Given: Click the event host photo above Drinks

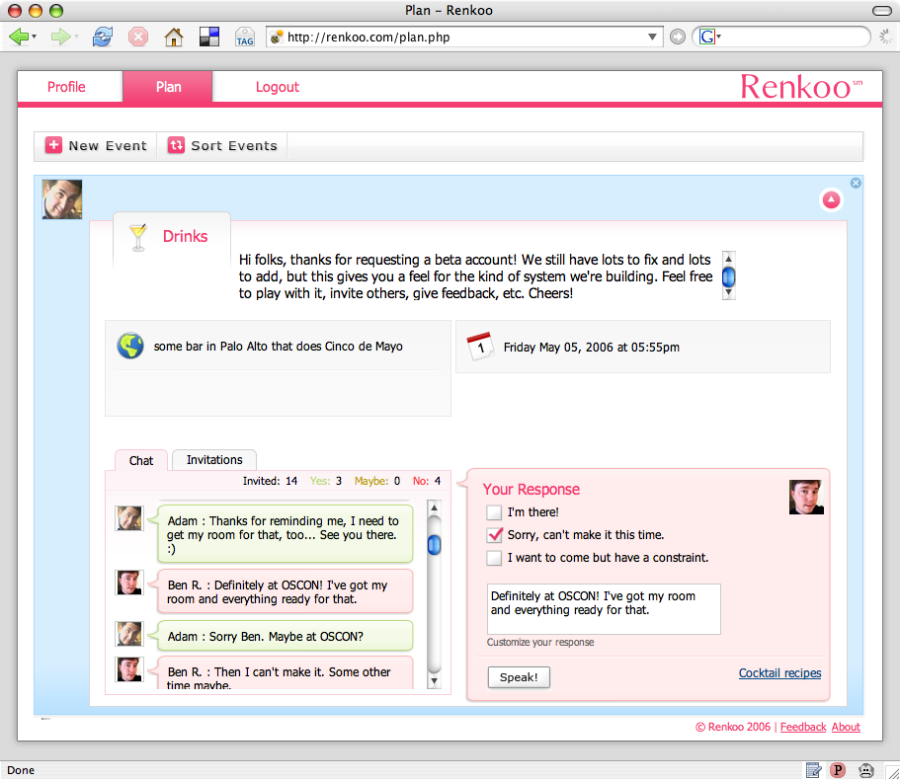Looking at the screenshot, I should click(x=62, y=199).
